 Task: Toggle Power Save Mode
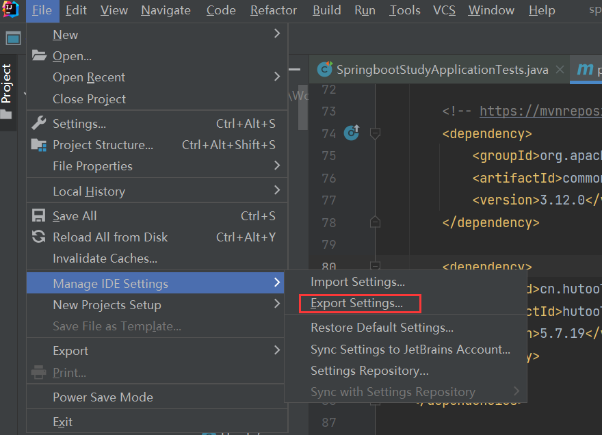103,397
